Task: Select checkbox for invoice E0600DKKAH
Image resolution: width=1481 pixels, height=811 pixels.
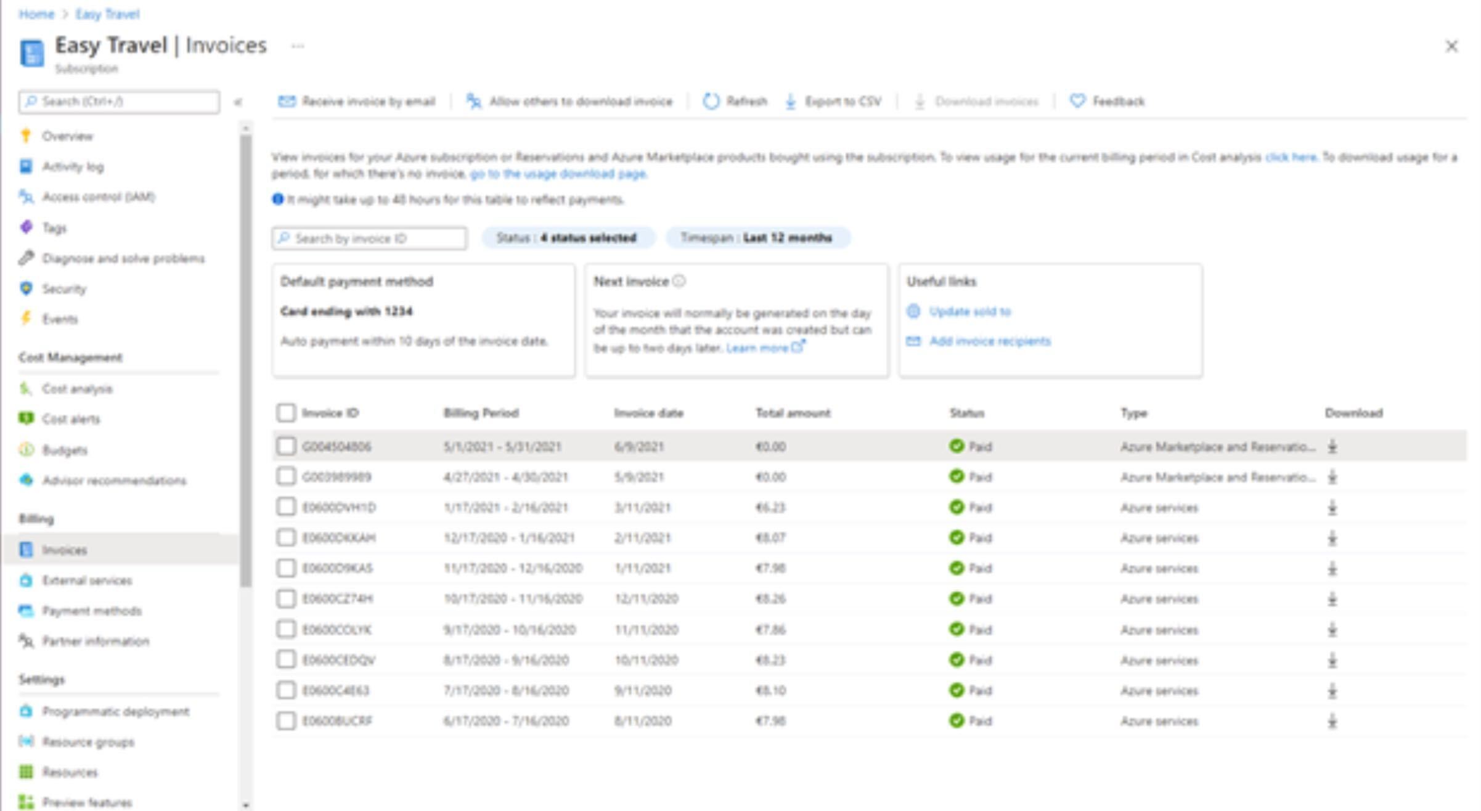Action: (286, 537)
